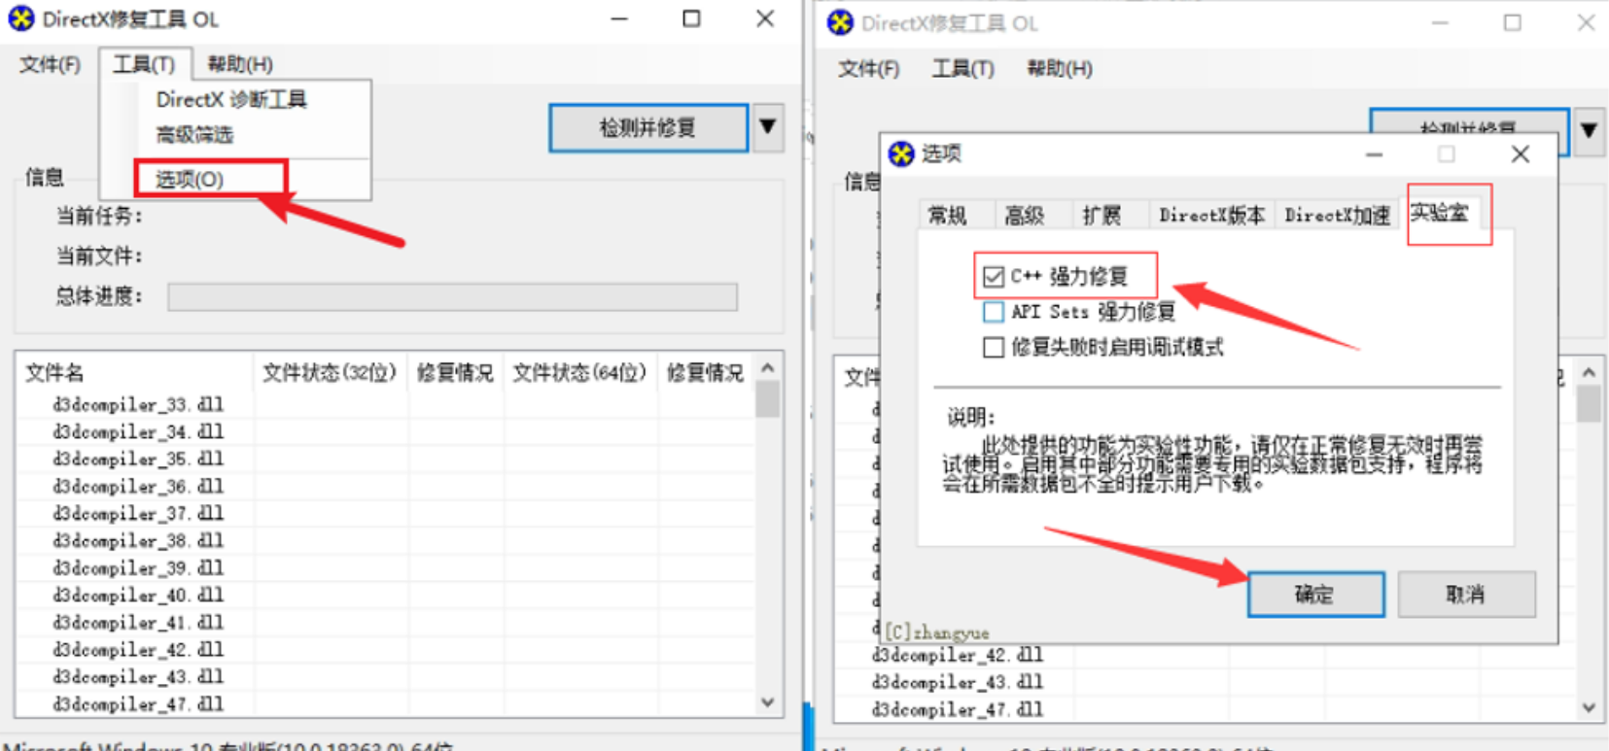Open dropdown arrow at right window's top right

pos(1589,130)
